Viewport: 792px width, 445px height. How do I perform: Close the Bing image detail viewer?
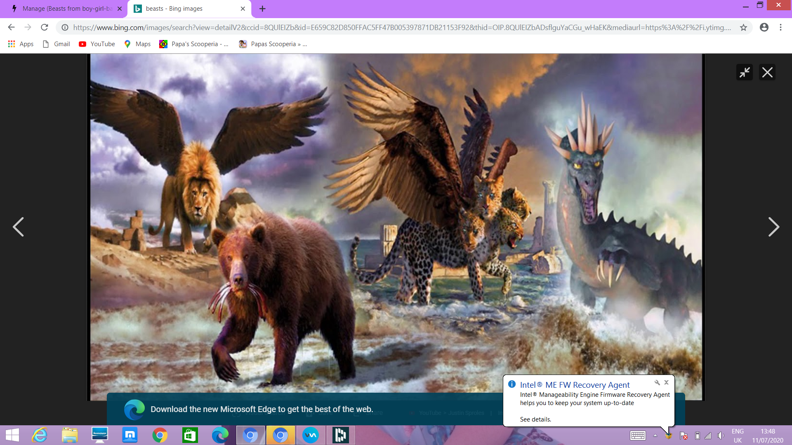tap(767, 73)
